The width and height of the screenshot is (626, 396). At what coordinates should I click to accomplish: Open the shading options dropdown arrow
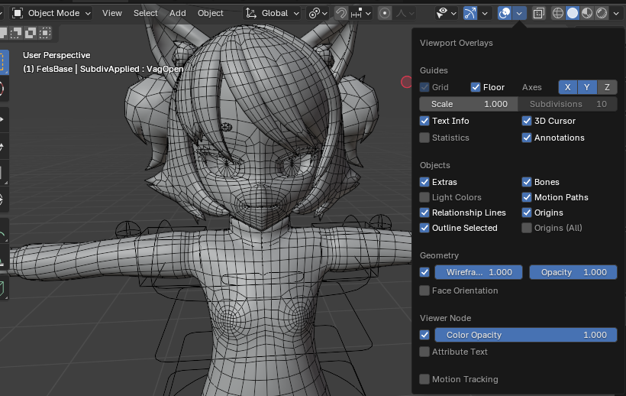tap(616, 13)
